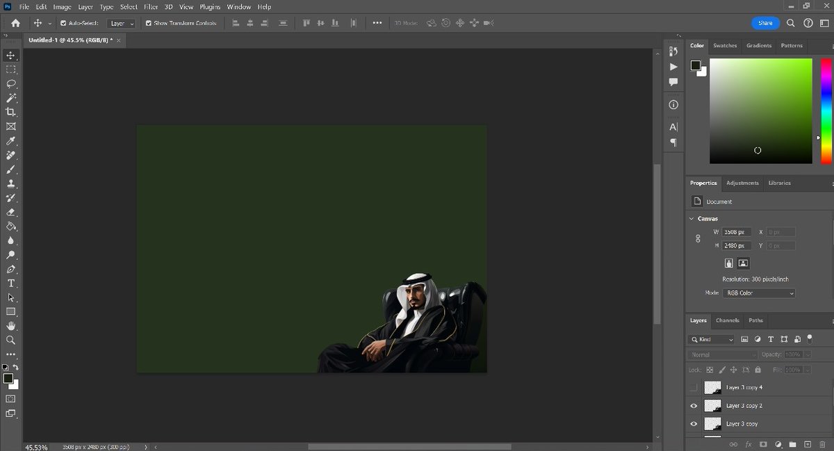The image size is (834, 451).
Task: Open the Paragraph panel icon
Action: point(673,142)
